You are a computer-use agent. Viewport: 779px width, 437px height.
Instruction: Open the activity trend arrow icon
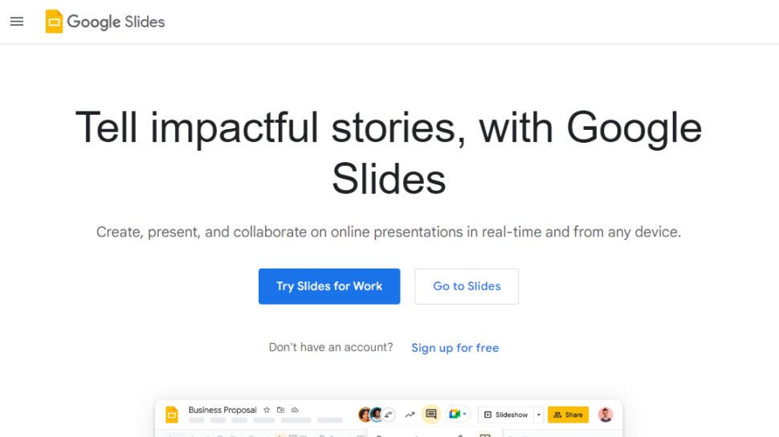(410, 415)
